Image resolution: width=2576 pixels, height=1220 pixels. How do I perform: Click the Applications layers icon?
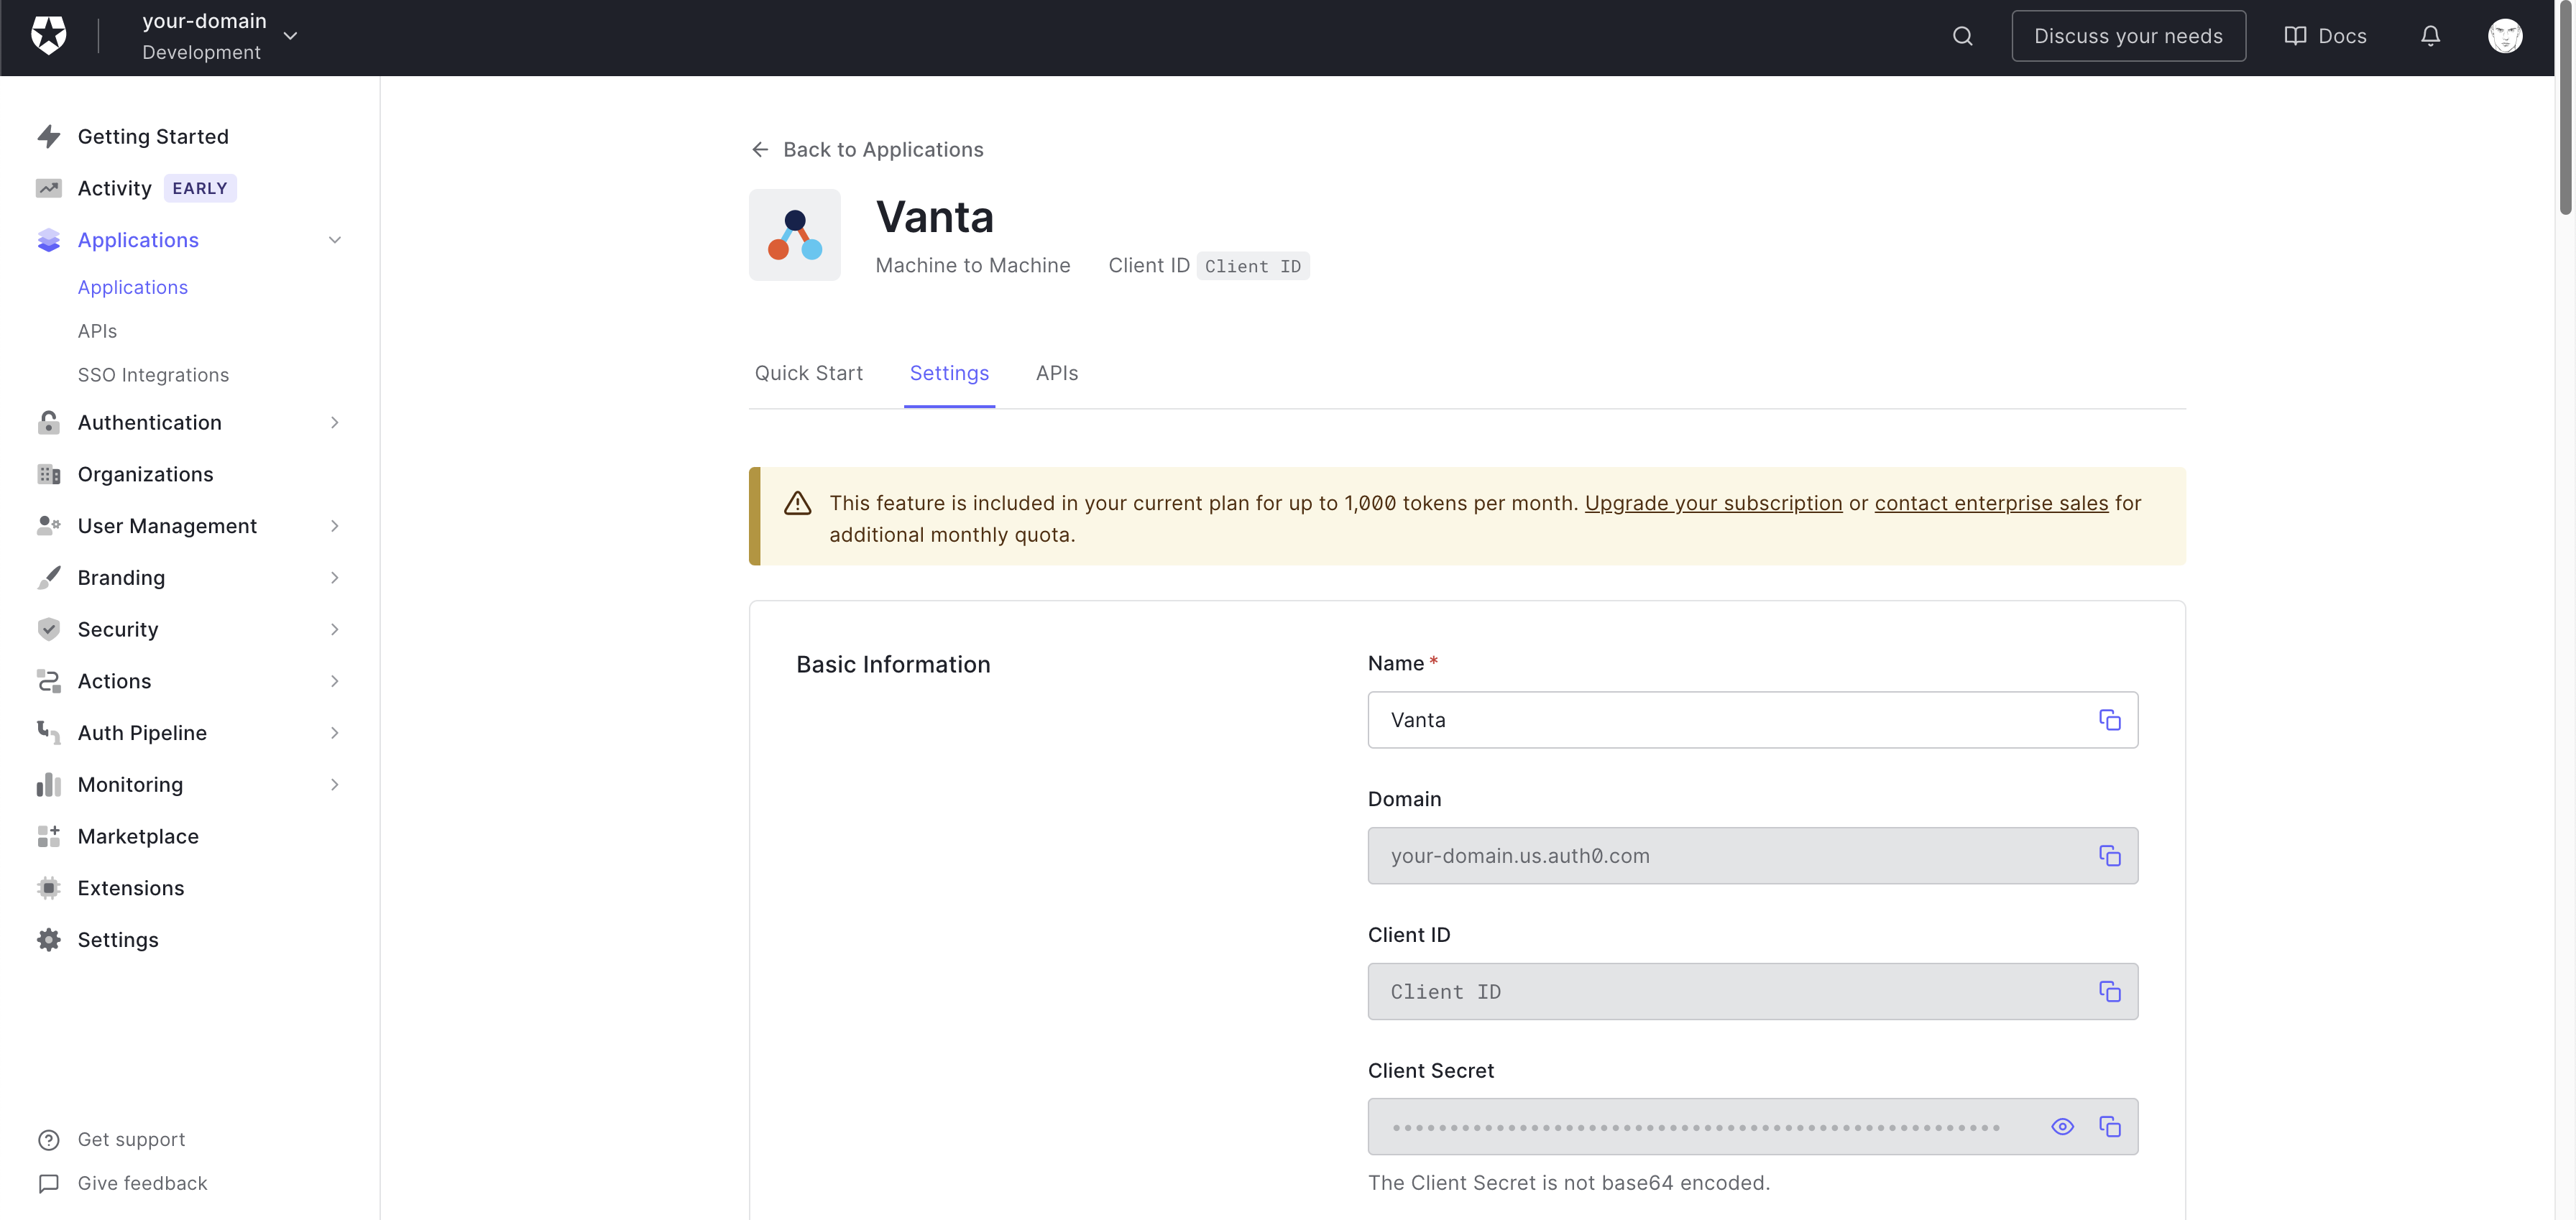[48, 240]
